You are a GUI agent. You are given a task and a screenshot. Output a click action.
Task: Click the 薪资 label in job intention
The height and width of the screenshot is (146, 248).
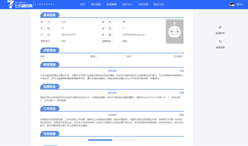pyautogui.click(x=94, y=56)
